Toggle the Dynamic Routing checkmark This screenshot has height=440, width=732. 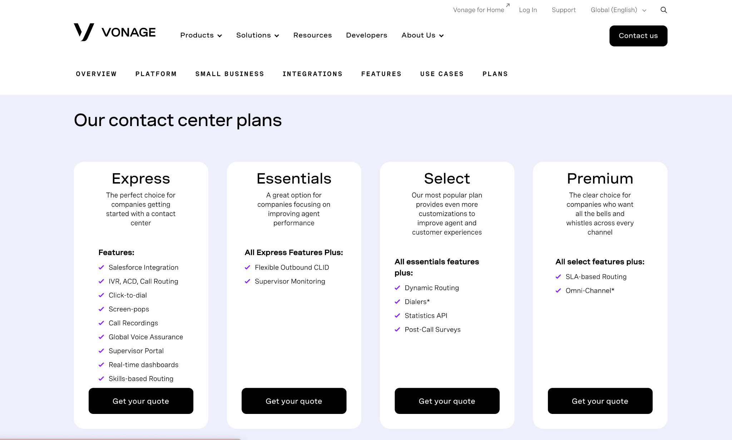click(398, 287)
